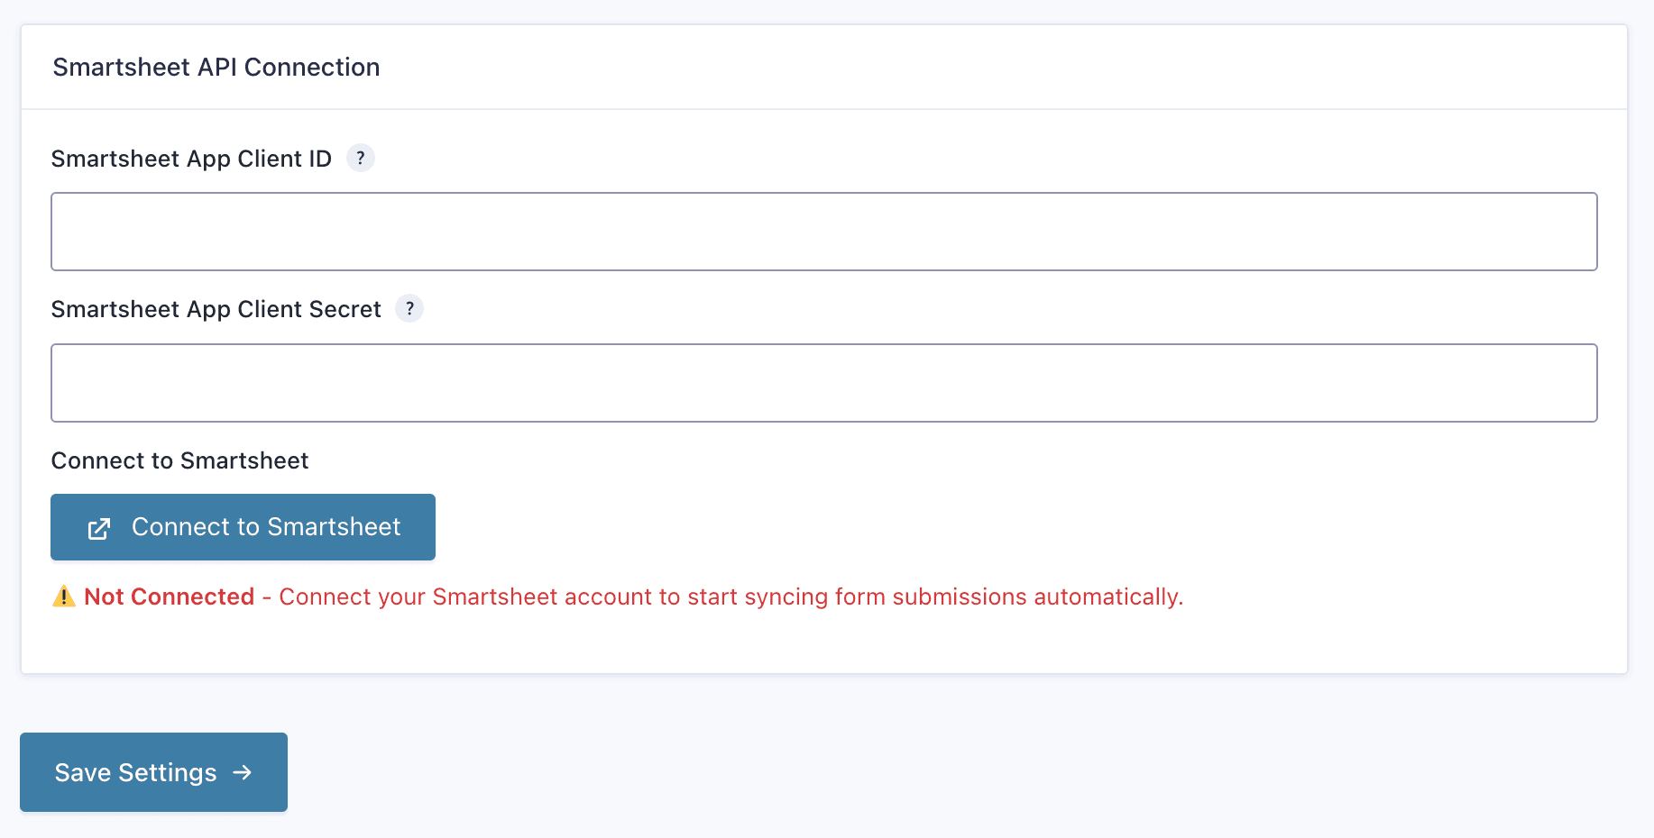Click the Smartsheet App Client Secret label

coord(216,309)
